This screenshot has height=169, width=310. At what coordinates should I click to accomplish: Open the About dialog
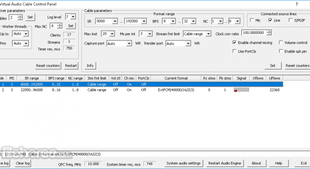point(256,163)
